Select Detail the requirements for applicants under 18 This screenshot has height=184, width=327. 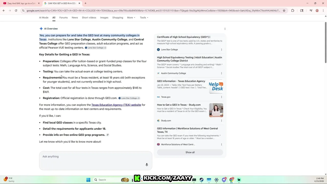click(74, 129)
